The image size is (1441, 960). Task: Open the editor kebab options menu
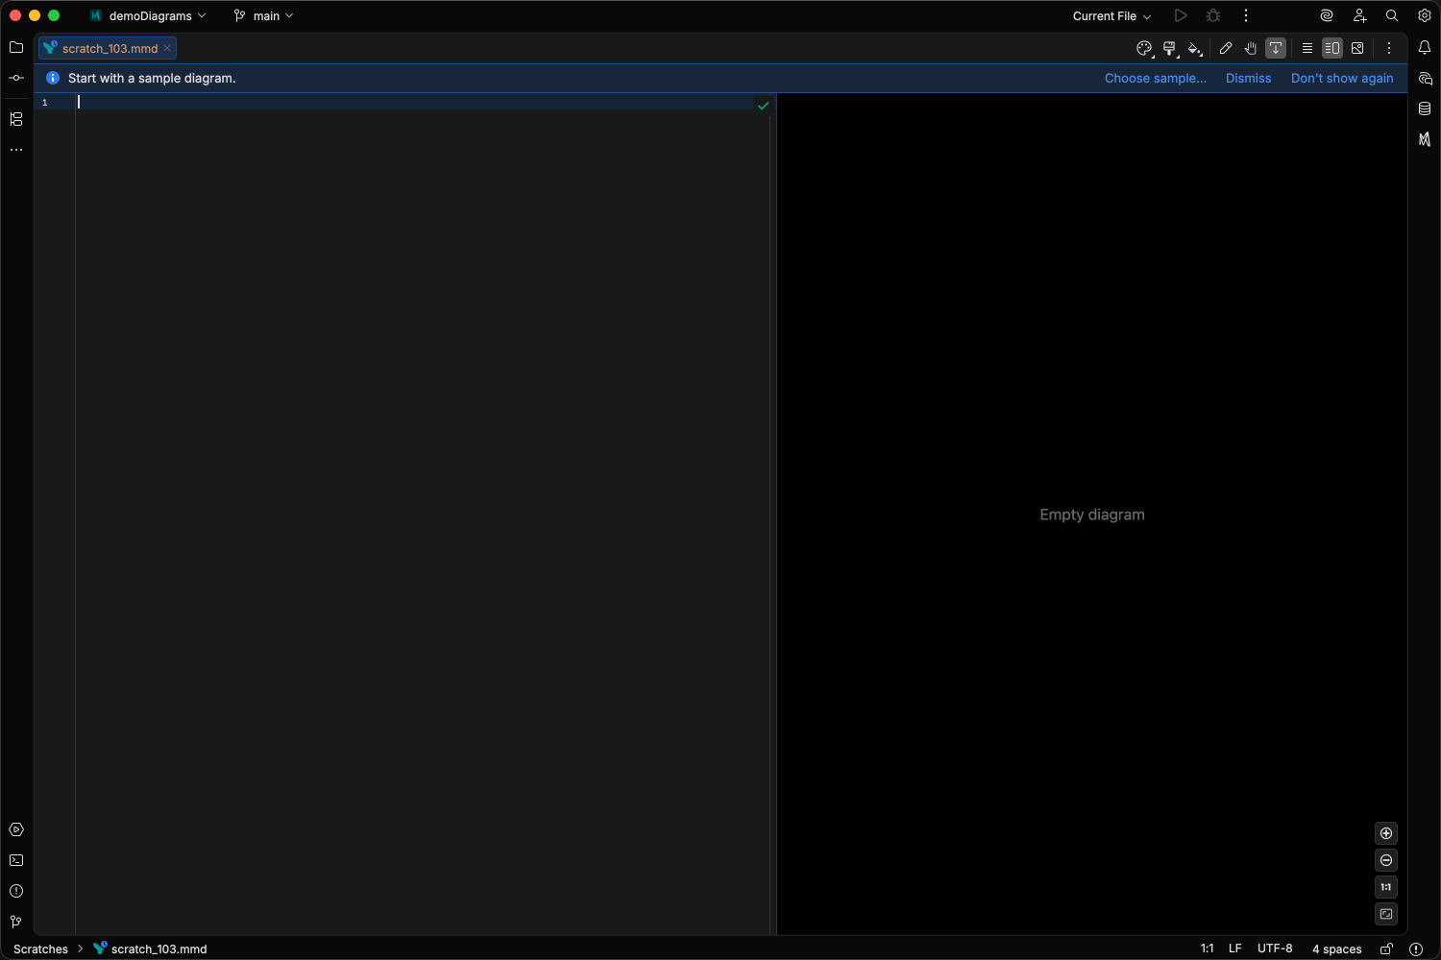[x=1388, y=48]
